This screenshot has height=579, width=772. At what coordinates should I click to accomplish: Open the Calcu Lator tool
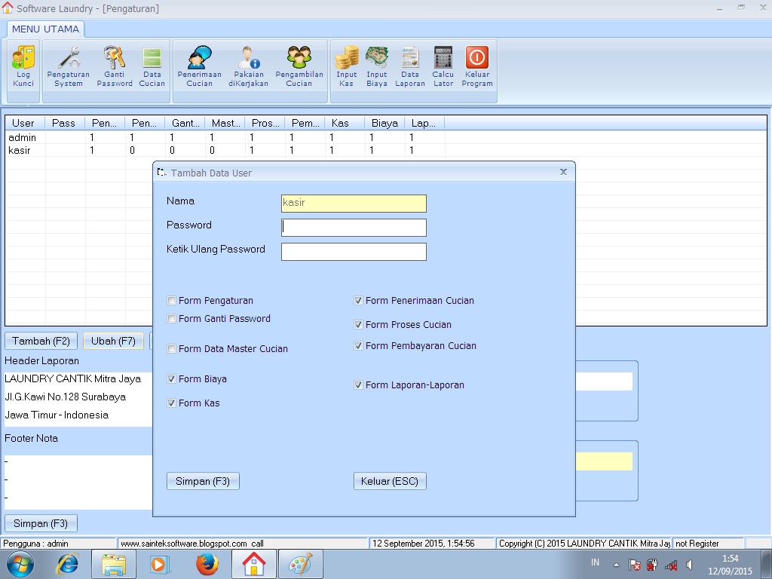click(443, 66)
